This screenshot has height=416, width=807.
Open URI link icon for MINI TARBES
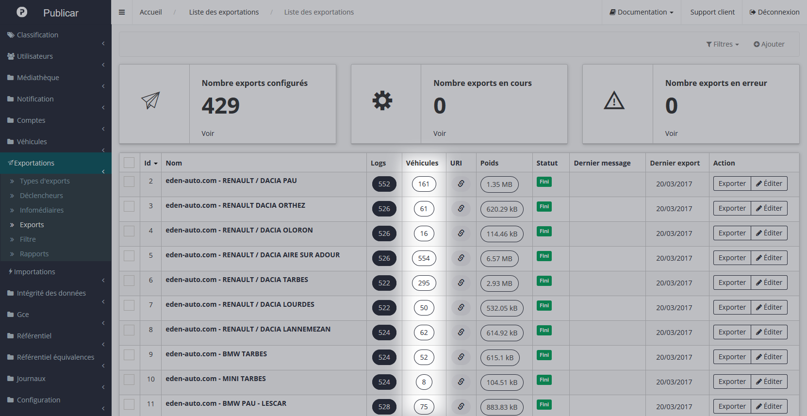461,382
